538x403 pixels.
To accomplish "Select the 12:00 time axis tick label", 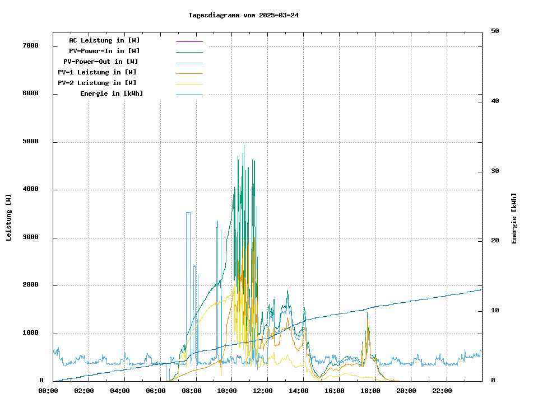I will pos(263,391).
